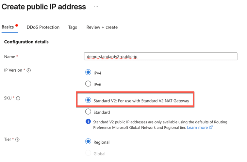Click the info icon next to IP Version
This screenshot has width=247, height=162.
[x=29, y=70]
